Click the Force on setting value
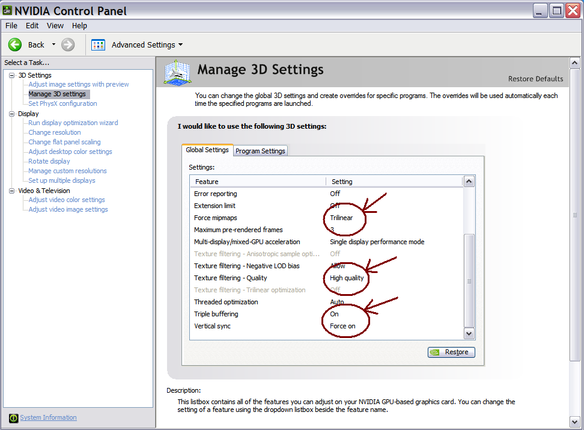 click(342, 326)
